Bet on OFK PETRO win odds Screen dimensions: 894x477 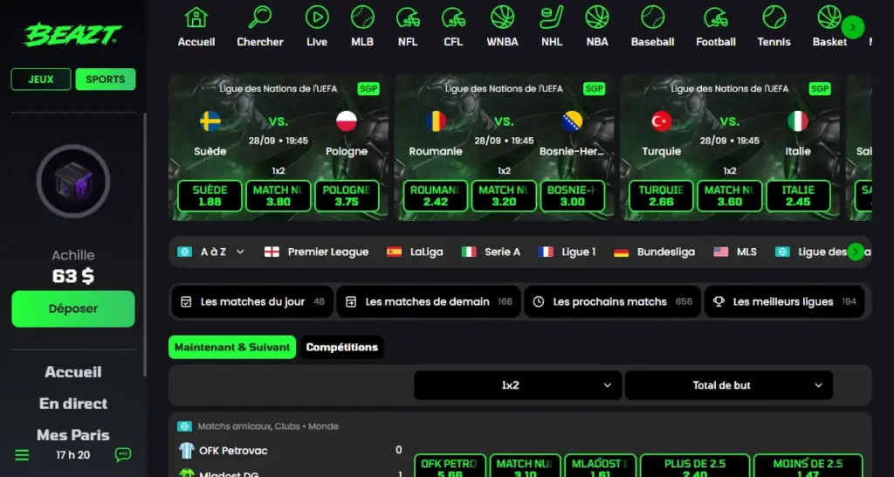(x=450, y=466)
